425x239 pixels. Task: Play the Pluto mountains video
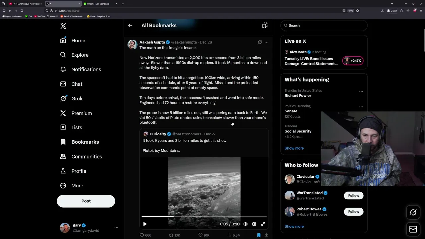pos(145,224)
